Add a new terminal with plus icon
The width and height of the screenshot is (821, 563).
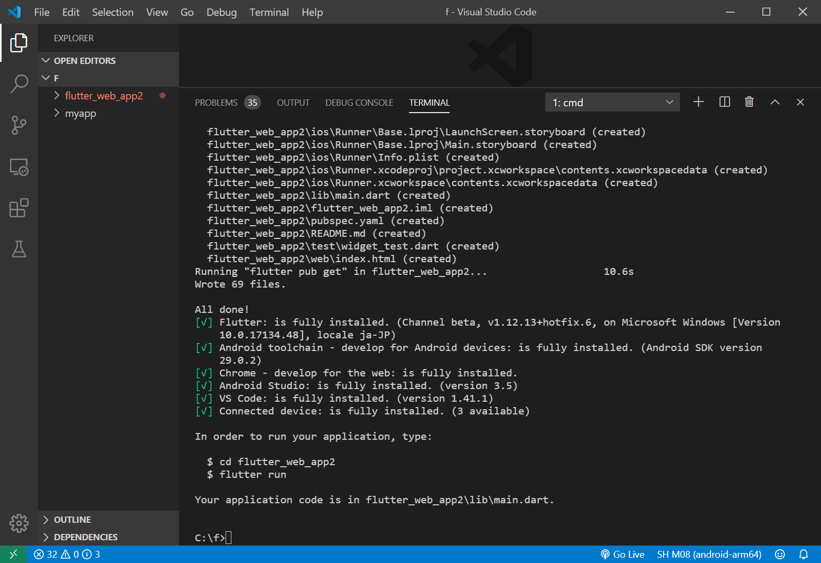[698, 102]
